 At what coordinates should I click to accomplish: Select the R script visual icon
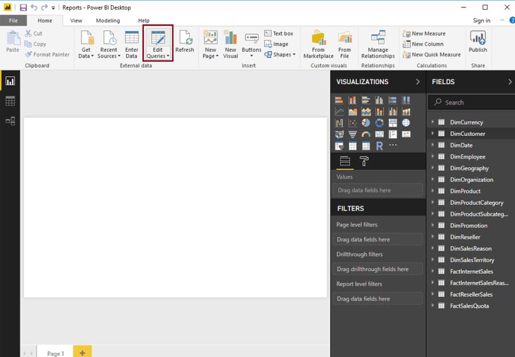(379, 146)
